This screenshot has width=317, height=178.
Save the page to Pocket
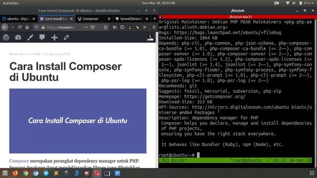tap(93, 27)
